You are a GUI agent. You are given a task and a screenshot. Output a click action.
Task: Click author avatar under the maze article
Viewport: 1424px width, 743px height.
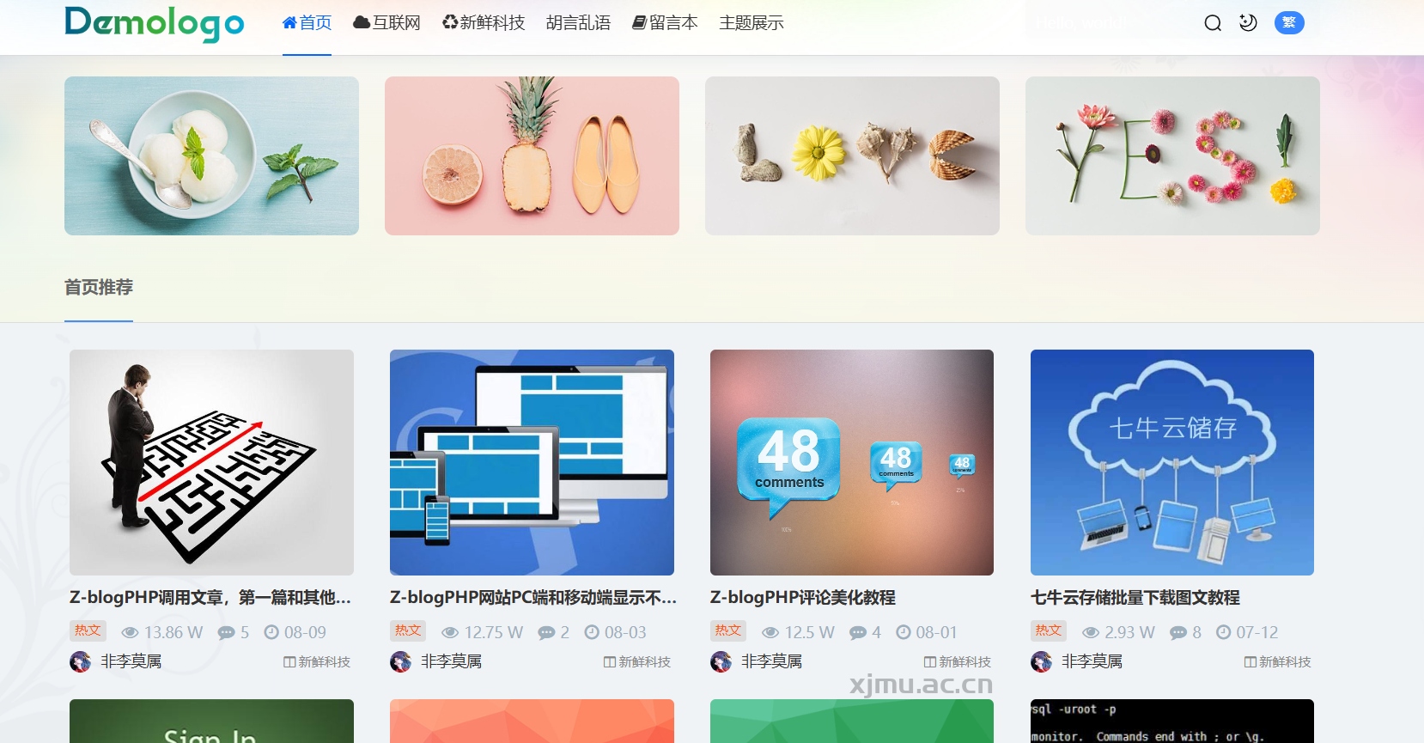(80, 661)
